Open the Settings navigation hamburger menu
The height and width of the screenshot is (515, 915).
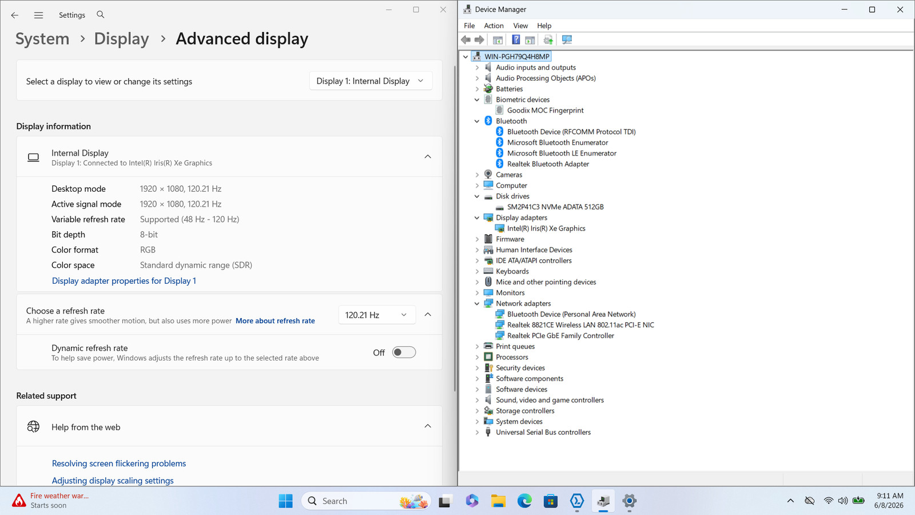[38, 15]
